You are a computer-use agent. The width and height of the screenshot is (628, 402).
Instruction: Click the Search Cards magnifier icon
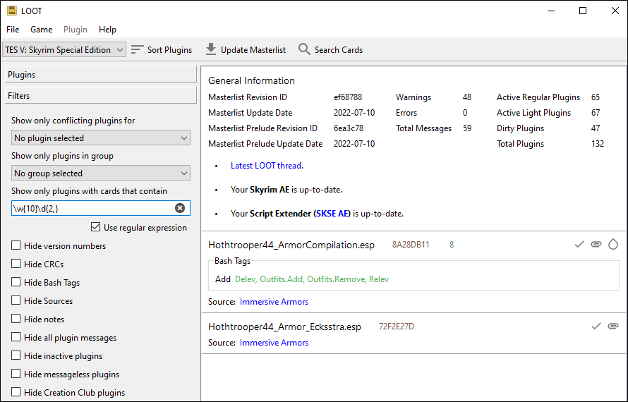[304, 49]
